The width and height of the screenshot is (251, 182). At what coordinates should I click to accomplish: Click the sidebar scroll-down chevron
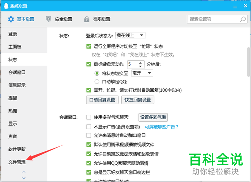(24, 178)
